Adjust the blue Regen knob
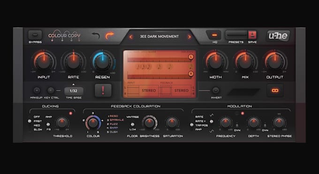 coord(103,61)
